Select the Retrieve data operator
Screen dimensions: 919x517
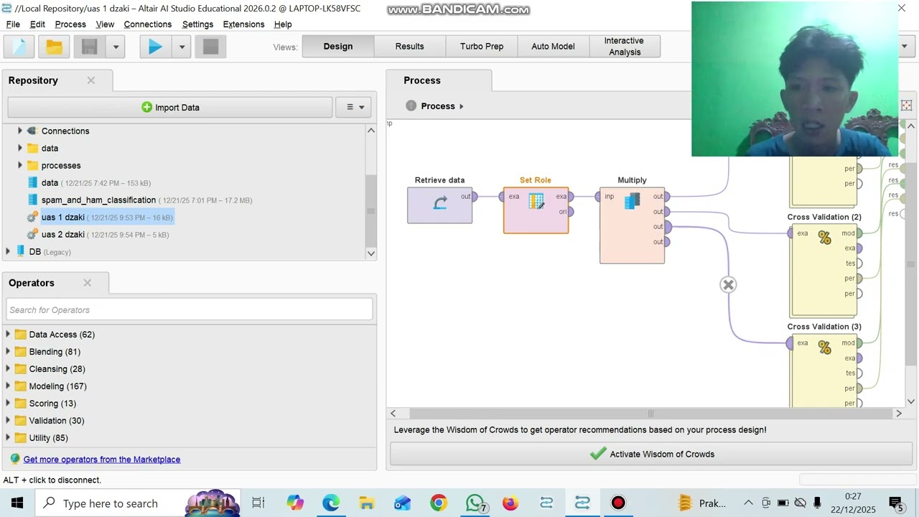(x=440, y=205)
